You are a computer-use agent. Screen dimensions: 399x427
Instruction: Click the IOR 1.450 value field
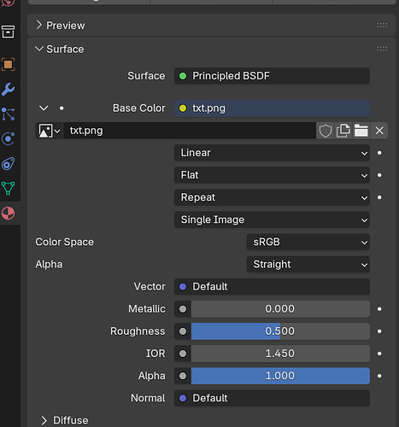click(280, 354)
